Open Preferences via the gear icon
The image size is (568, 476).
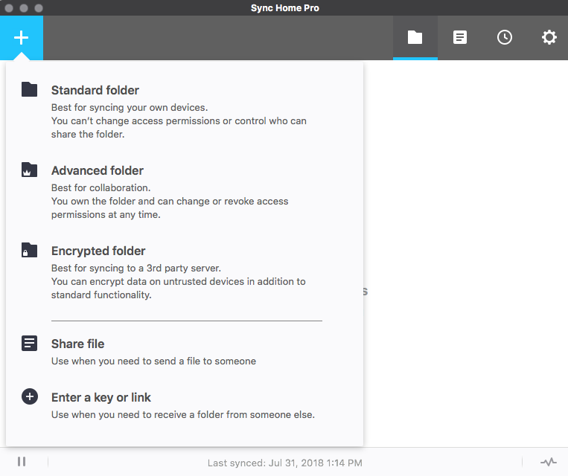[x=549, y=37]
